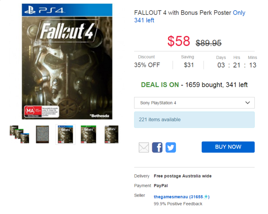Click the seller feedback star icon
268x214 pixels.
click(x=206, y=197)
